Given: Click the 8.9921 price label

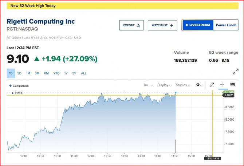Looking at the screenshot, I should tap(229, 96).
